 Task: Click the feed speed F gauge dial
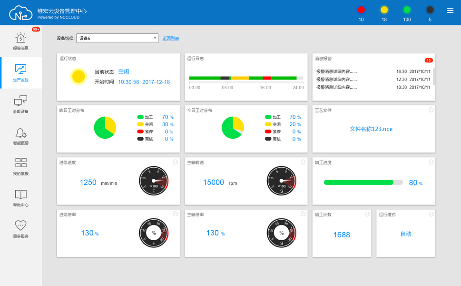point(154,181)
